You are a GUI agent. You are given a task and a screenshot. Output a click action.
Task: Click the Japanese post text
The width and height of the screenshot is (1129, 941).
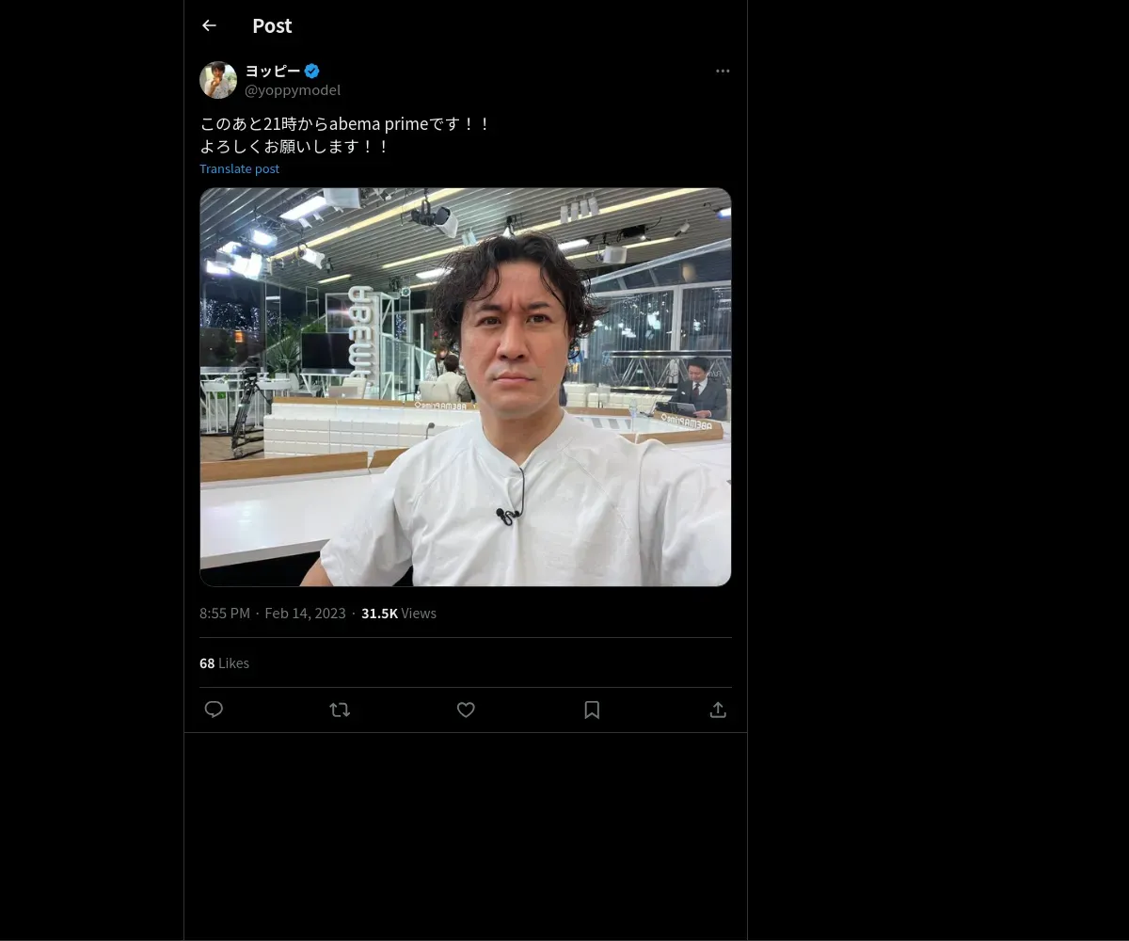click(x=344, y=135)
